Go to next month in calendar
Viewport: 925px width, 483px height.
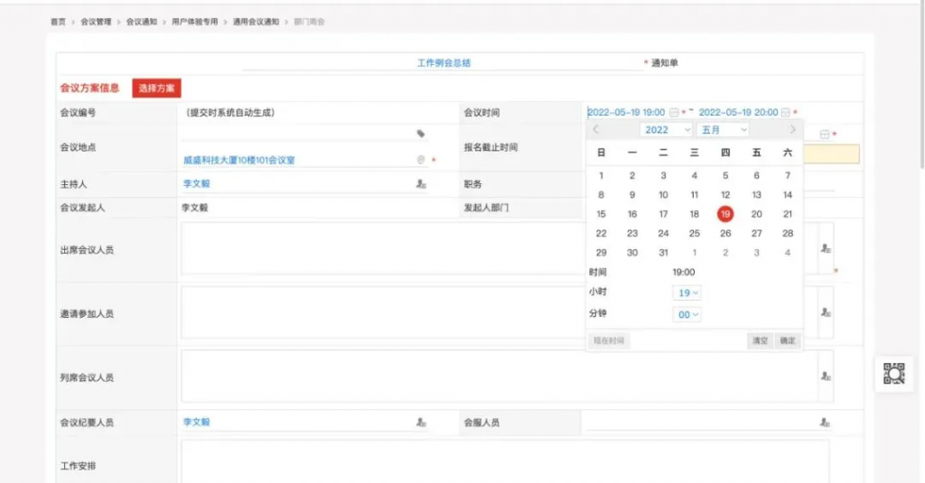click(792, 130)
